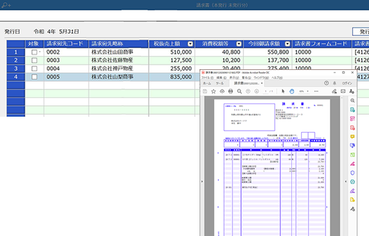This screenshot has width=369, height=236.
Task: Click the amount 835,000 in 税抜売上額
Action: [181, 77]
